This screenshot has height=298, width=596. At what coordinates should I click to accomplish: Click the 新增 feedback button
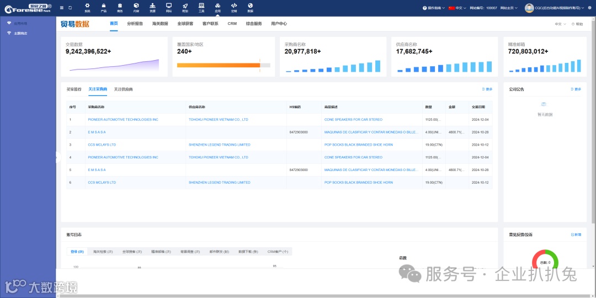576,235
